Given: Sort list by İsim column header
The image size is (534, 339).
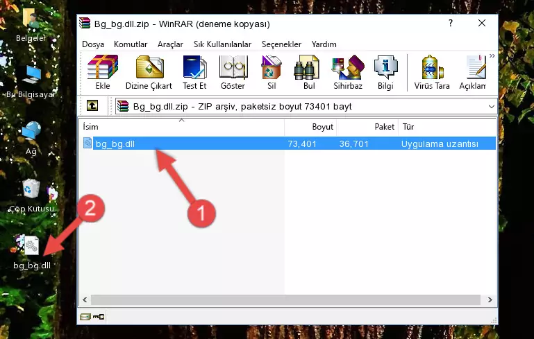Looking at the screenshot, I should [182, 126].
